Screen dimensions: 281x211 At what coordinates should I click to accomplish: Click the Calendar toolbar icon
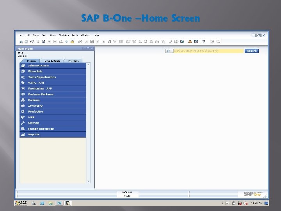(x=196, y=42)
